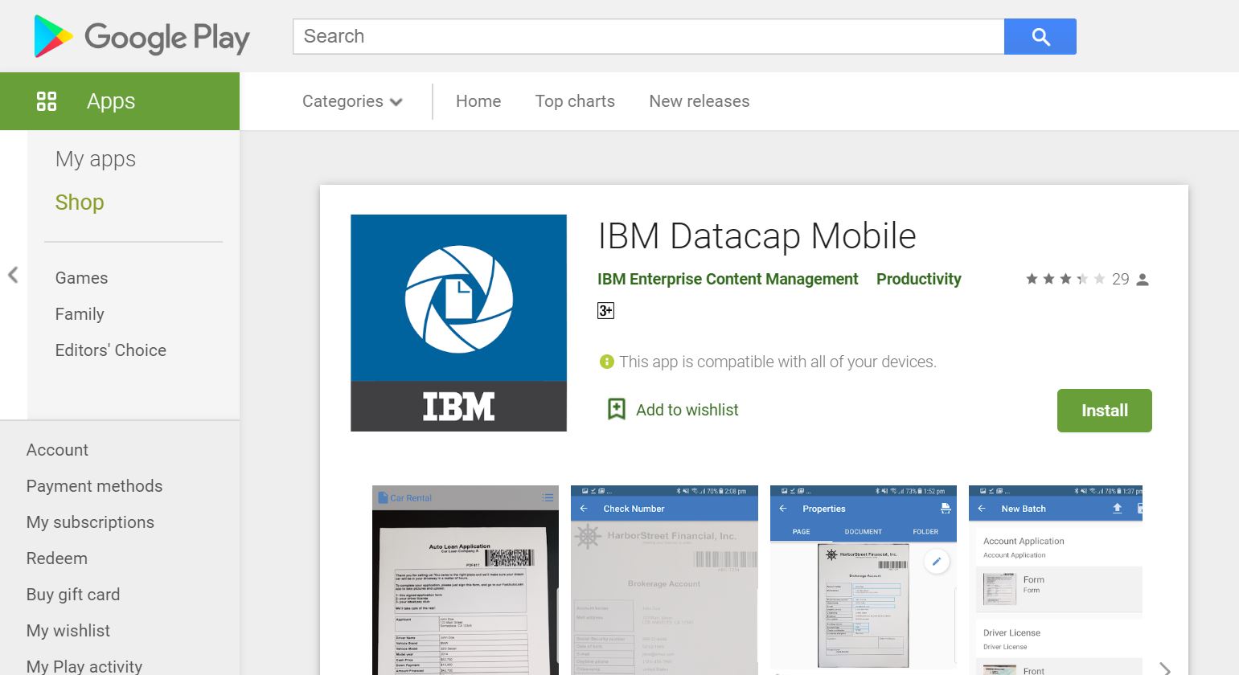Click the Google Play logo
Viewport: 1239px width, 675px height.
click(x=142, y=37)
